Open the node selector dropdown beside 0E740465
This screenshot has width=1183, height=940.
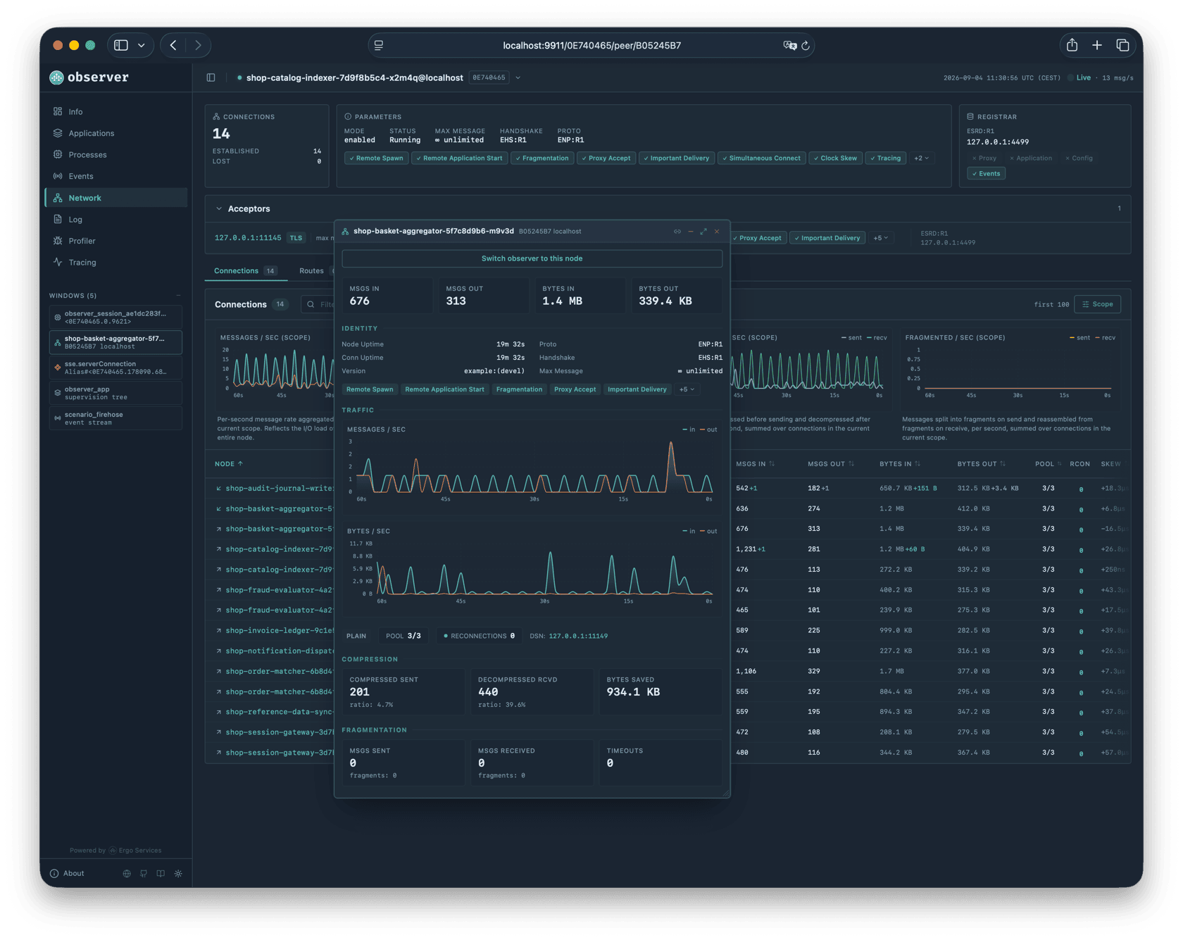tap(518, 78)
